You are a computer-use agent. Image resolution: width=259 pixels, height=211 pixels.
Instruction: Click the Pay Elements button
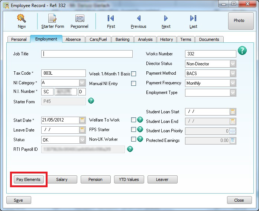coord(28,179)
